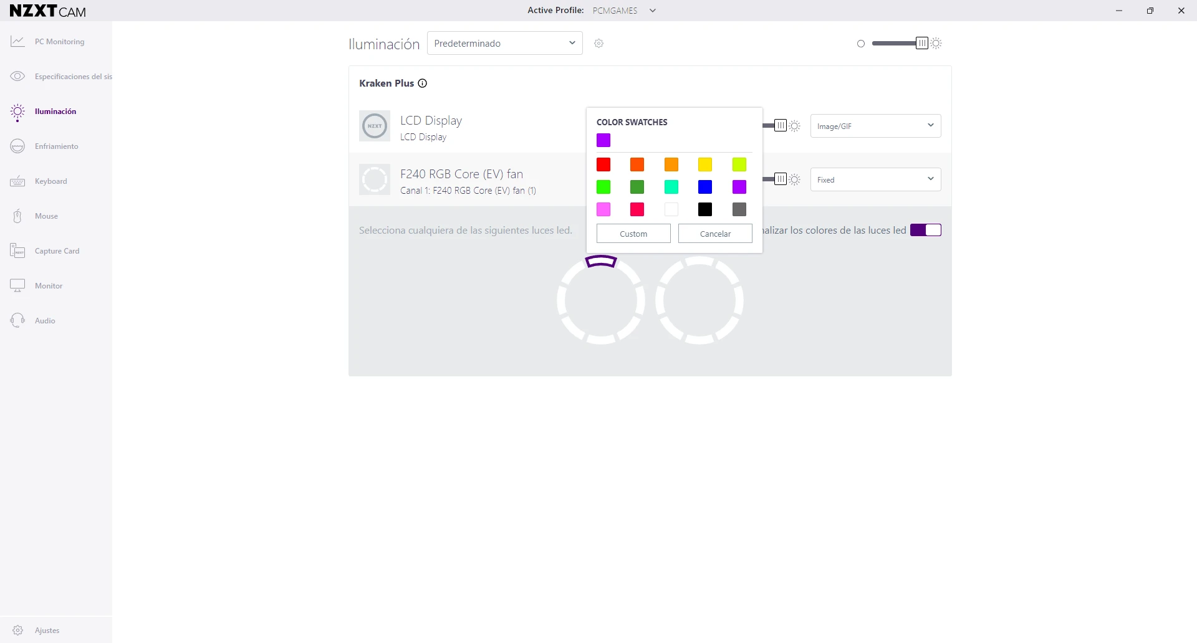
Task: Expand the Active Profile PCMGAMES dropdown
Action: click(653, 11)
